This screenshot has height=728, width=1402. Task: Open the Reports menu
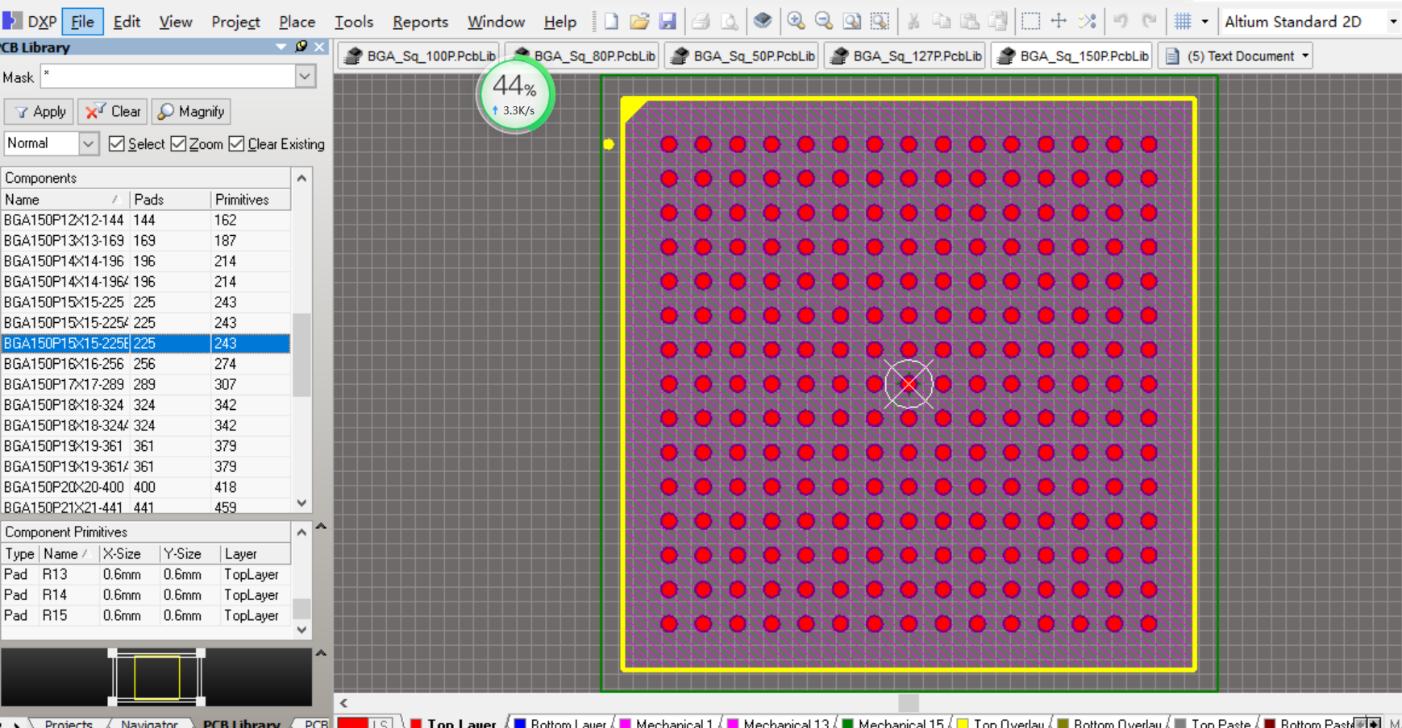(x=420, y=21)
